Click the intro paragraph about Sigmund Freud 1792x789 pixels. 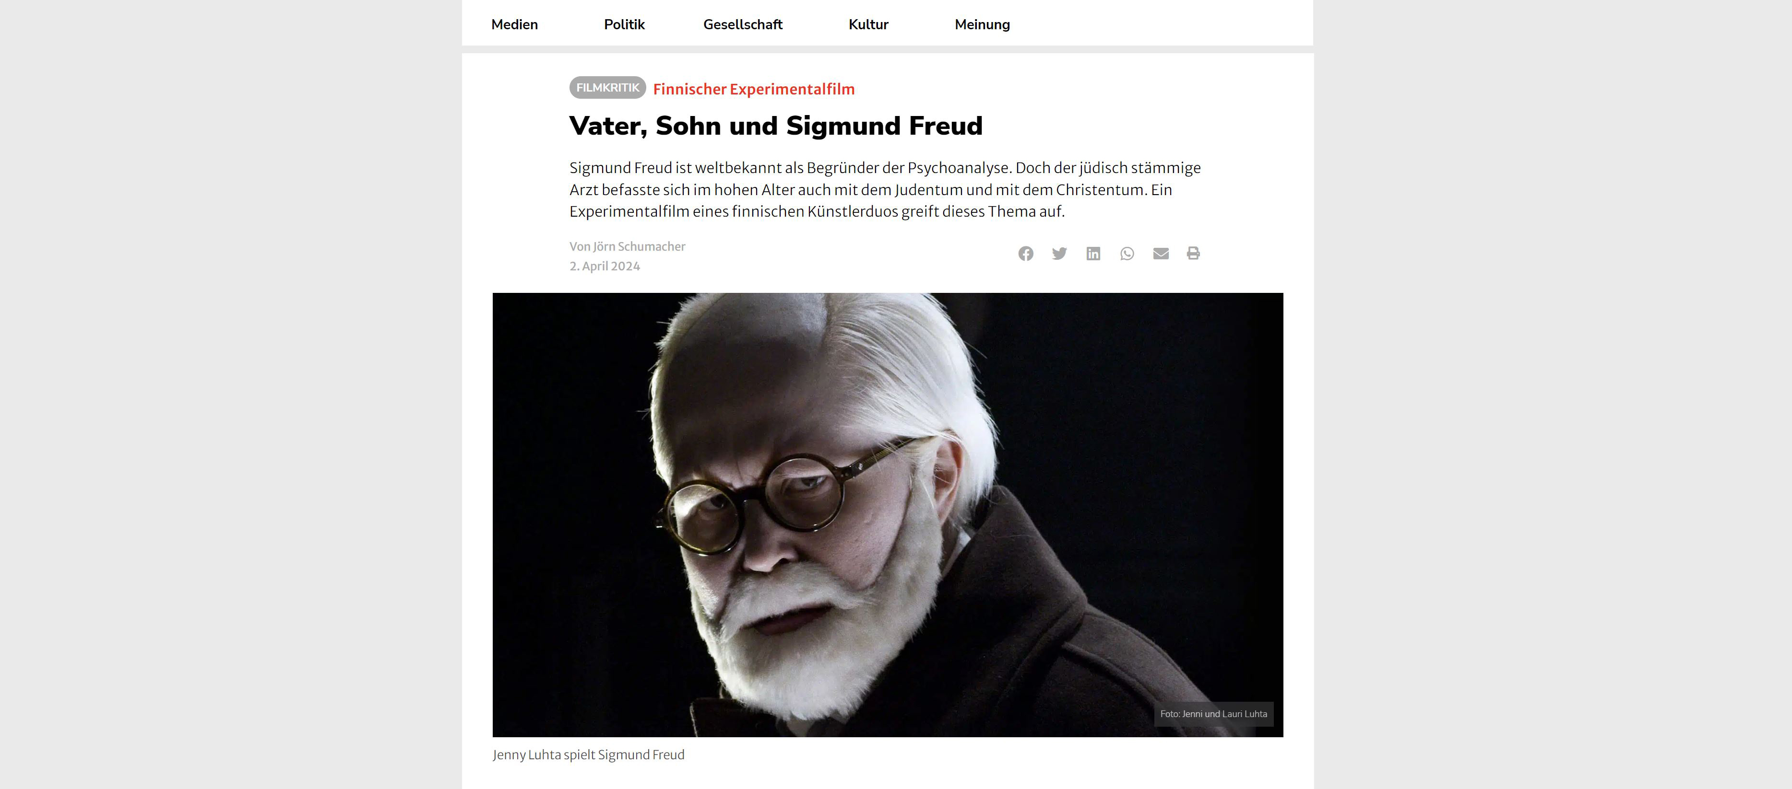tap(885, 190)
